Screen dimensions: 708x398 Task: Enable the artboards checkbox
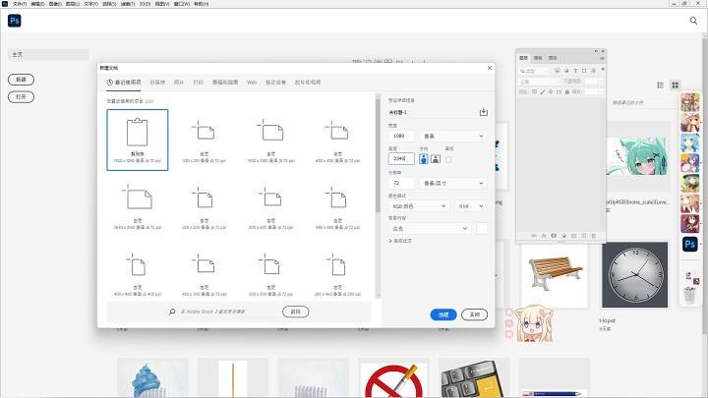point(448,159)
